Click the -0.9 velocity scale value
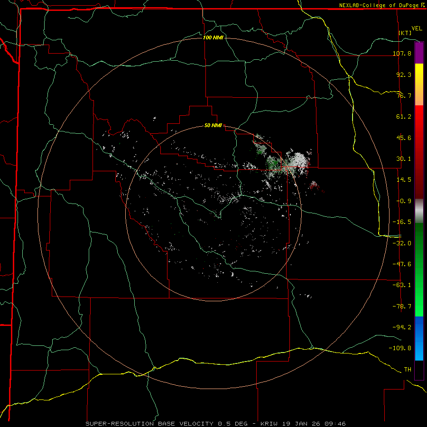 (404, 201)
